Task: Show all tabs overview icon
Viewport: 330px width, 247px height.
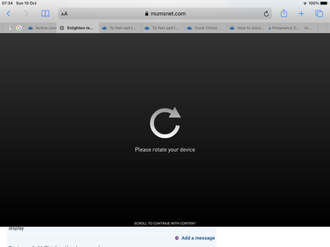Action: pos(319,13)
